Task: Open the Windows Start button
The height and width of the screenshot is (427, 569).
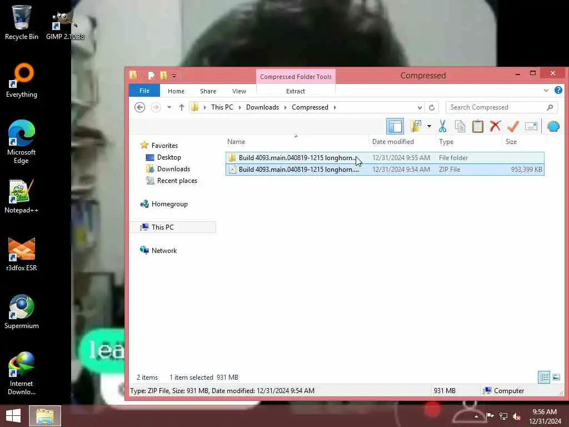Action: (x=13, y=416)
